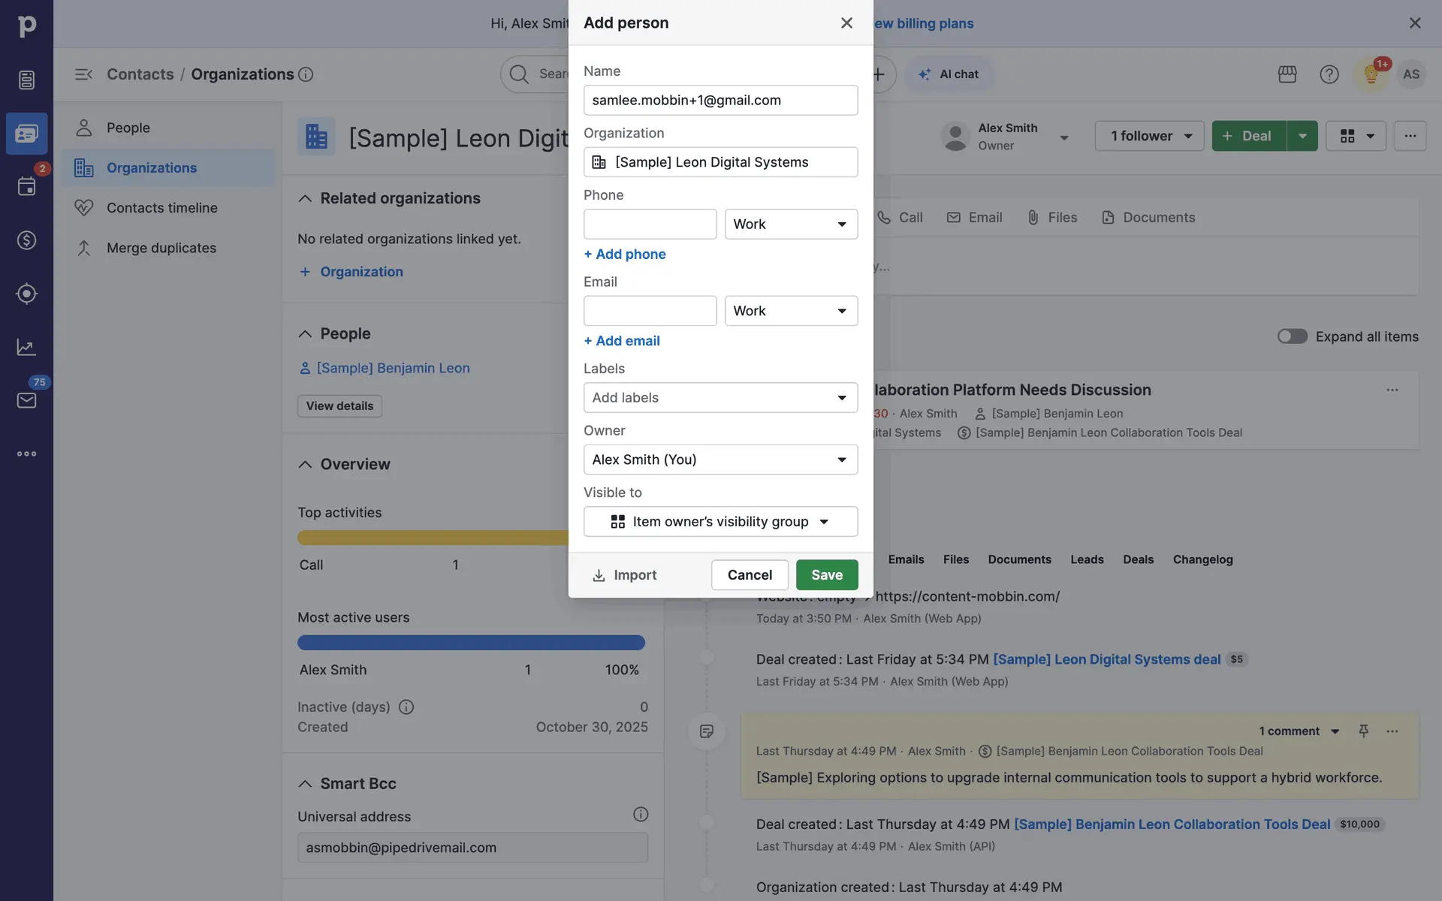Switch to the Changelog tab
The image size is (1442, 901).
point(1202,559)
